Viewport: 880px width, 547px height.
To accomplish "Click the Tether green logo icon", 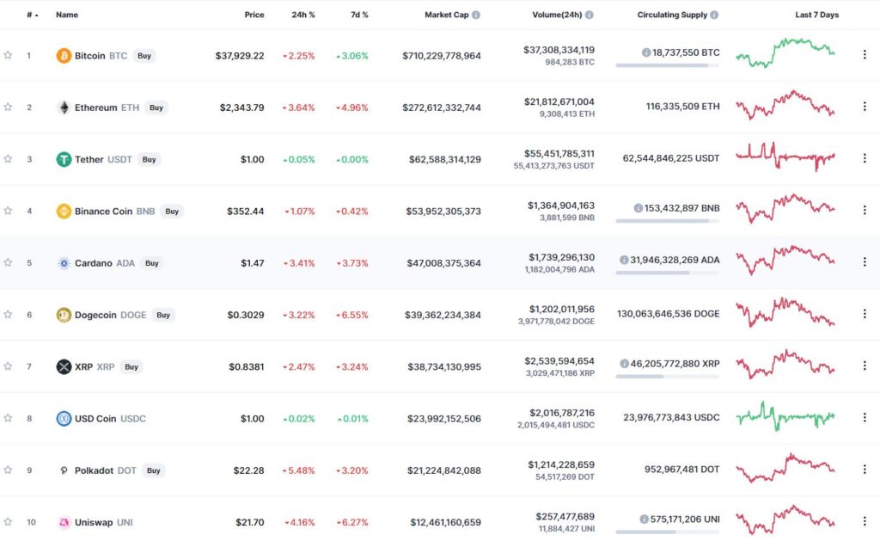I will [64, 159].
